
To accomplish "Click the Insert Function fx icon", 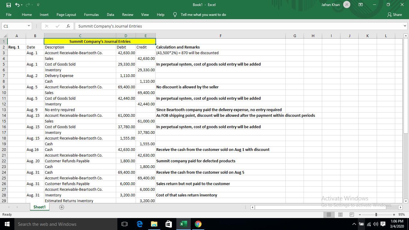I will [x=68, y=26].
